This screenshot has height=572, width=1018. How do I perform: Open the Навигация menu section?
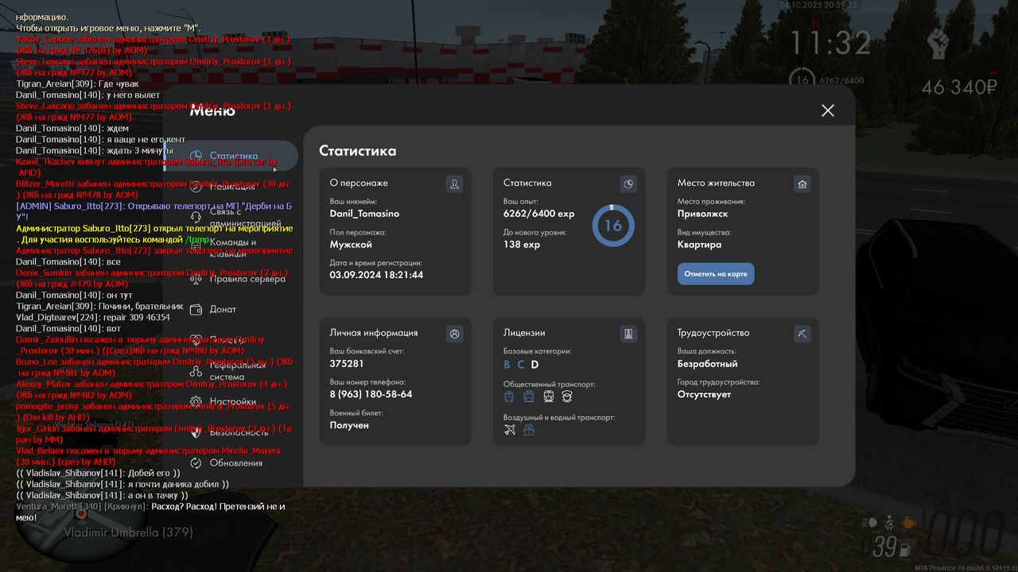coord(231,187)
